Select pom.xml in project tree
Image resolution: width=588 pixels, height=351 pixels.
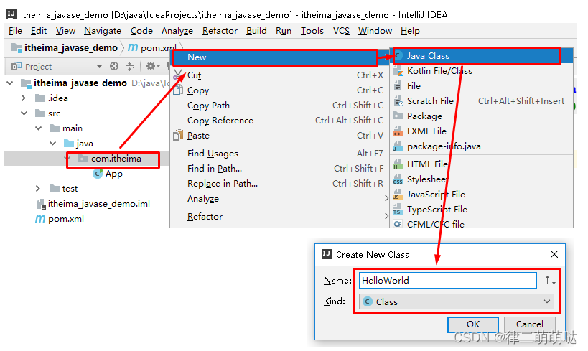[60, 219]
